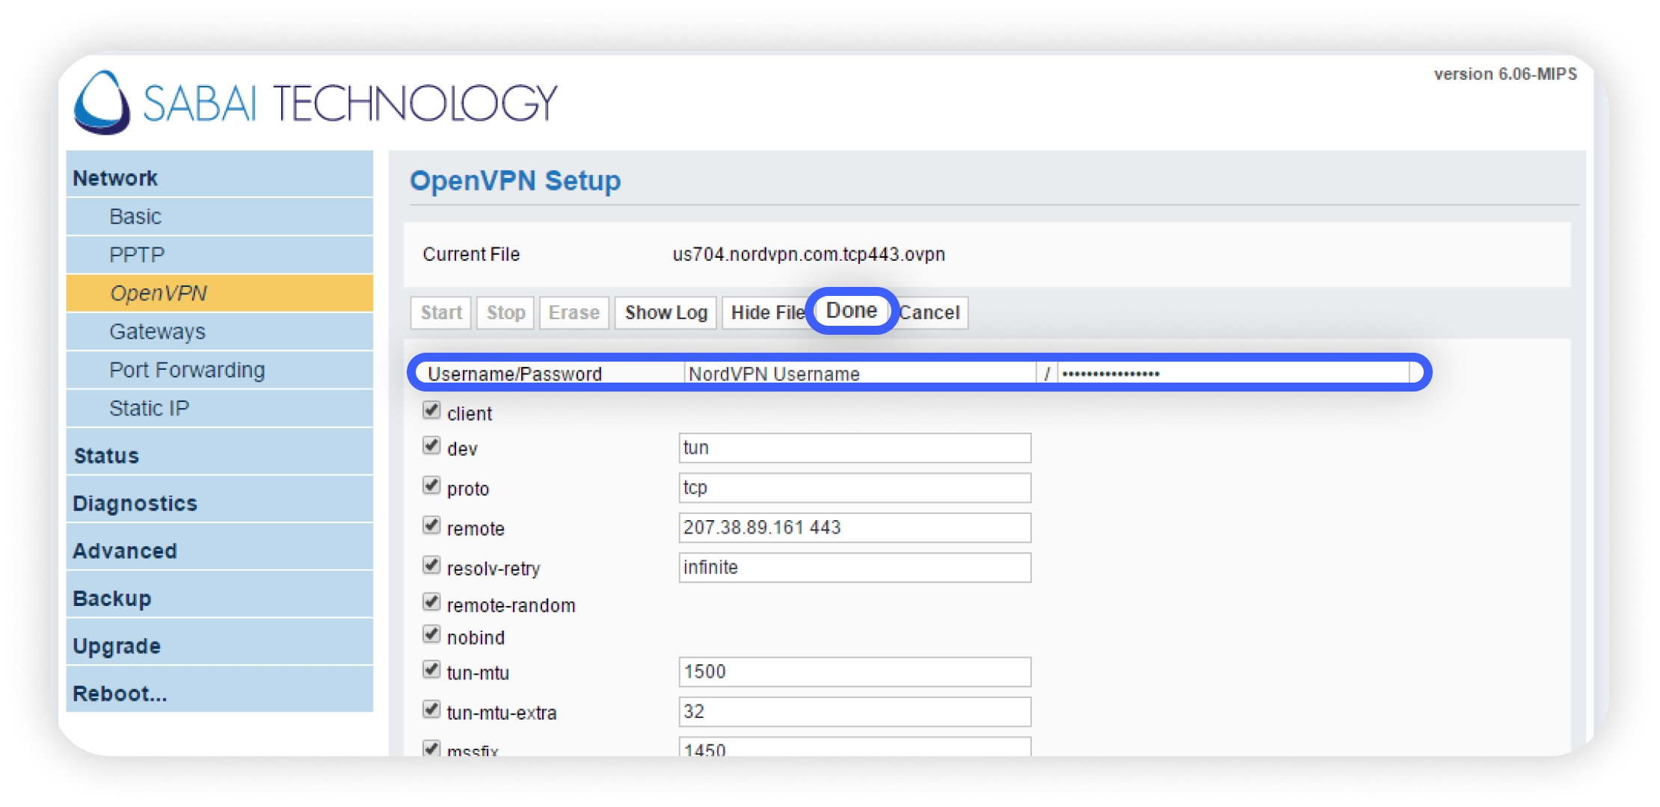Toggle the client checkbox
1660x807 pixels.
pos(431,410)
